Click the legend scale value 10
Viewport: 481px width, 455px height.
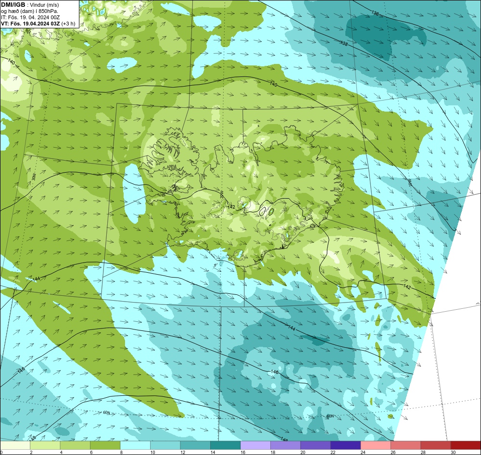152,452
